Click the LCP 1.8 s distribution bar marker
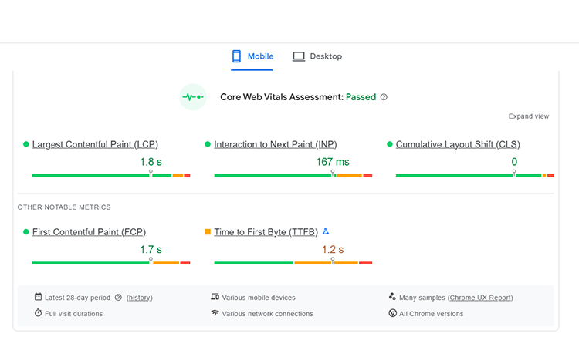Image resolution: width=579 pixels, height=347 pixels. tap(151, 174)
